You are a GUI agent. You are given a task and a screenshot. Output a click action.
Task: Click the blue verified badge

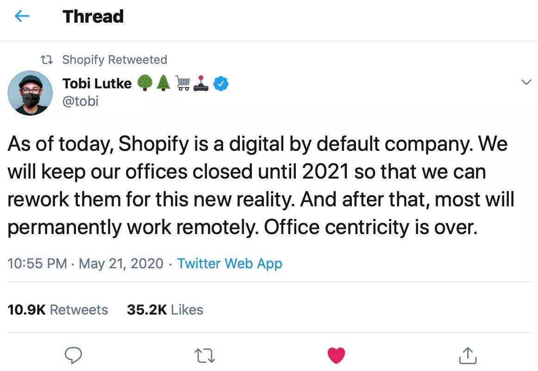tap(221, 83)
